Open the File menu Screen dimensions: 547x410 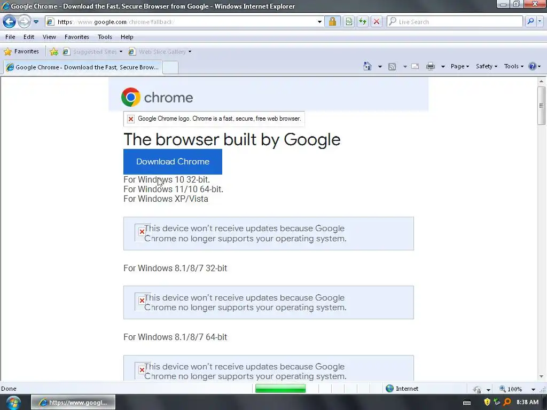click(x=10, y=37)
